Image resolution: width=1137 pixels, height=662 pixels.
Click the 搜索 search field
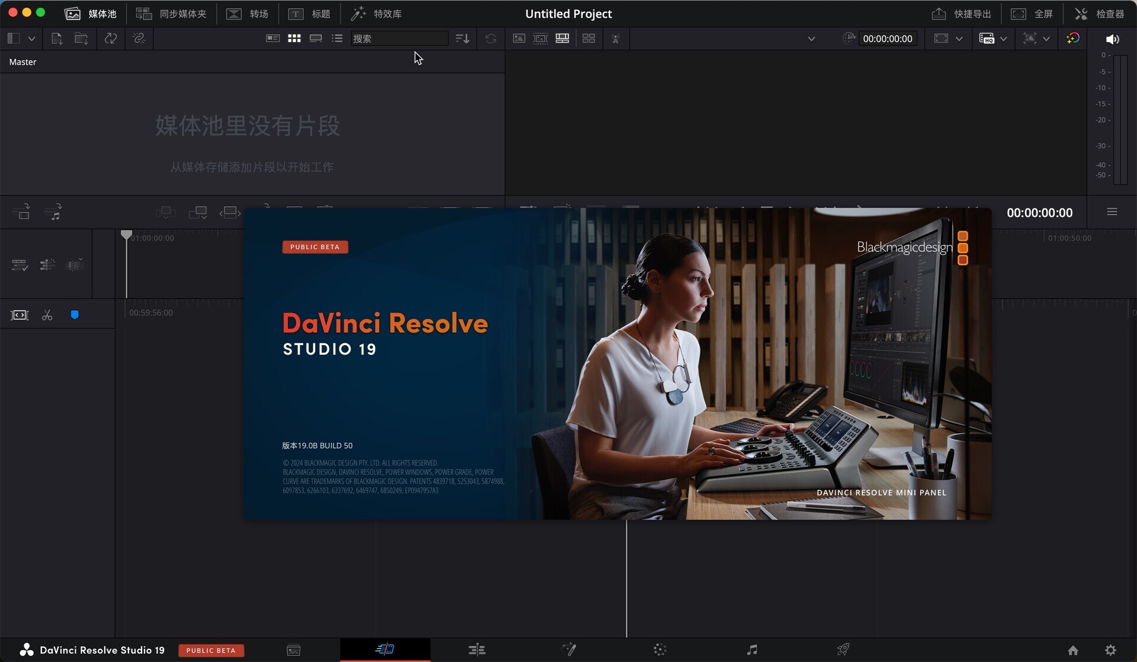click(399, 38)
